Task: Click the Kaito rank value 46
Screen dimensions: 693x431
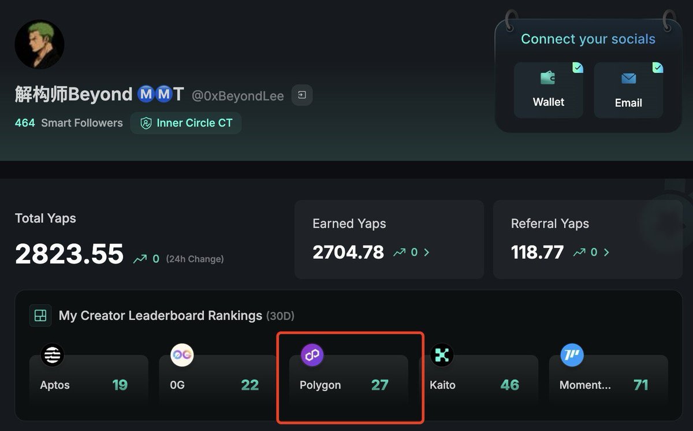Action: point(510,385)
